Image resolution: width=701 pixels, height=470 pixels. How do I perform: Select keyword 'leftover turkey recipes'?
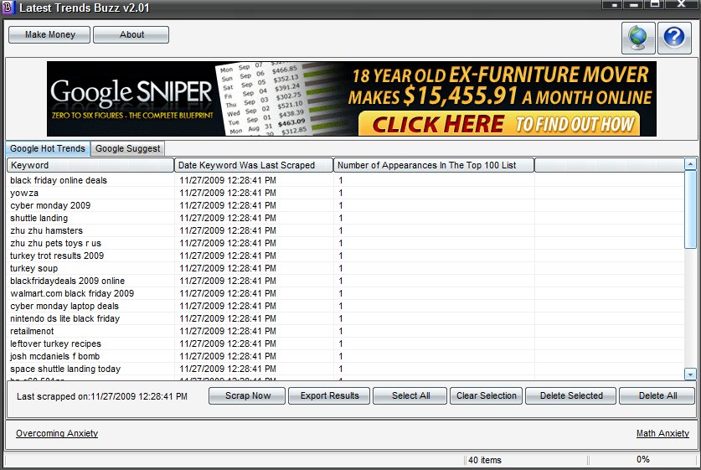click(55, 343)
